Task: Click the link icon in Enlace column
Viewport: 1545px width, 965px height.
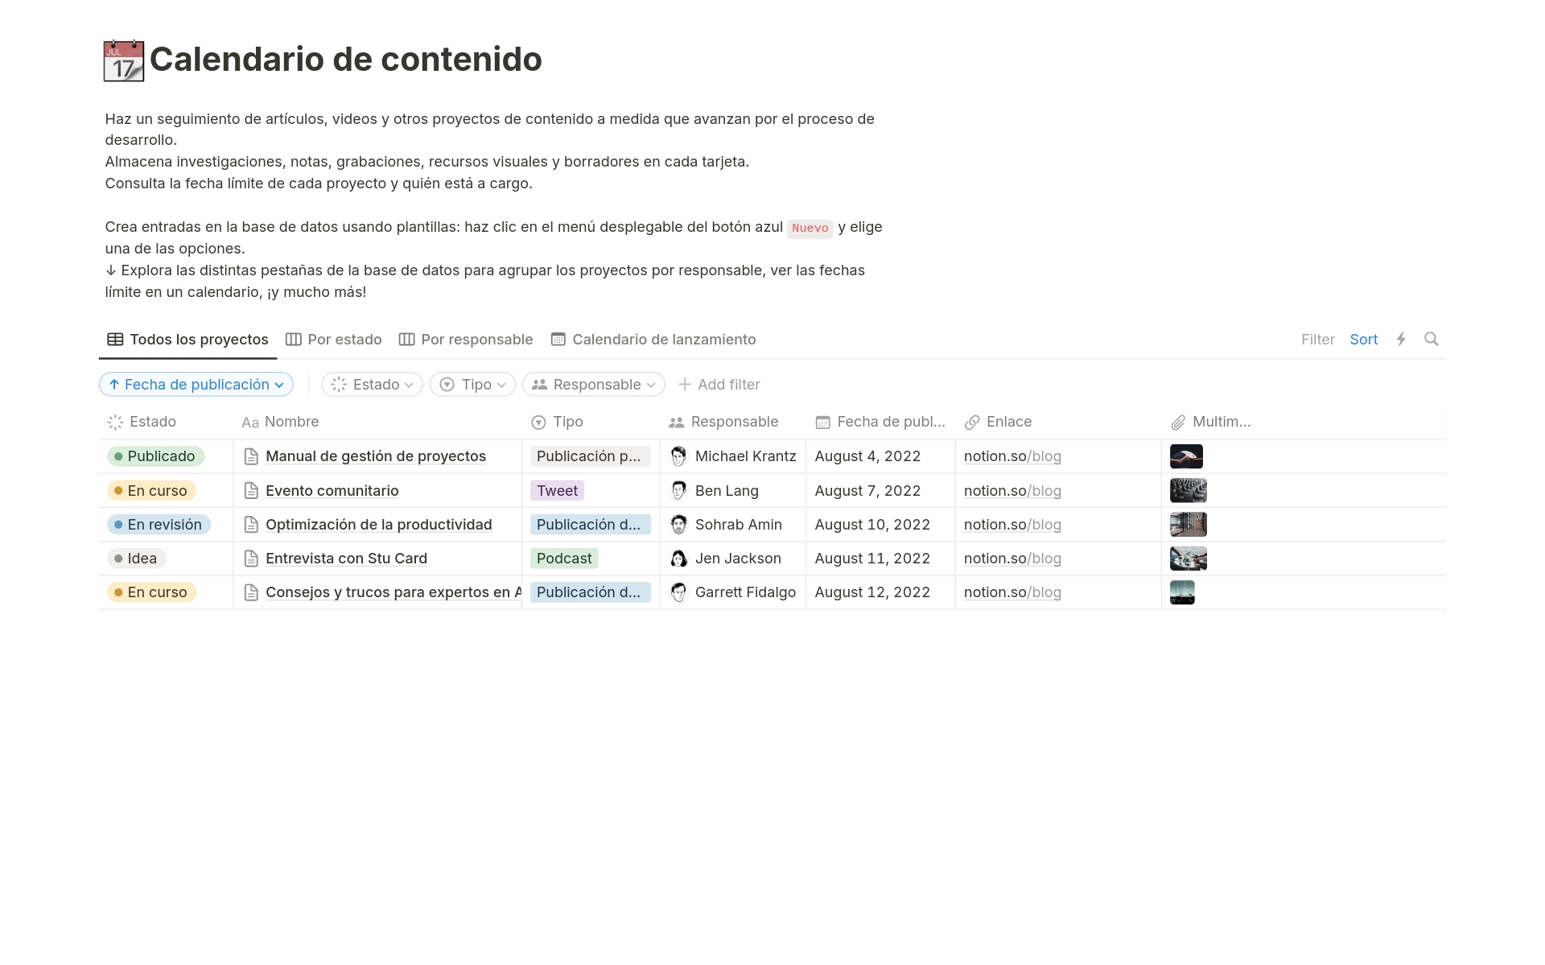Action: coord(968,422)
